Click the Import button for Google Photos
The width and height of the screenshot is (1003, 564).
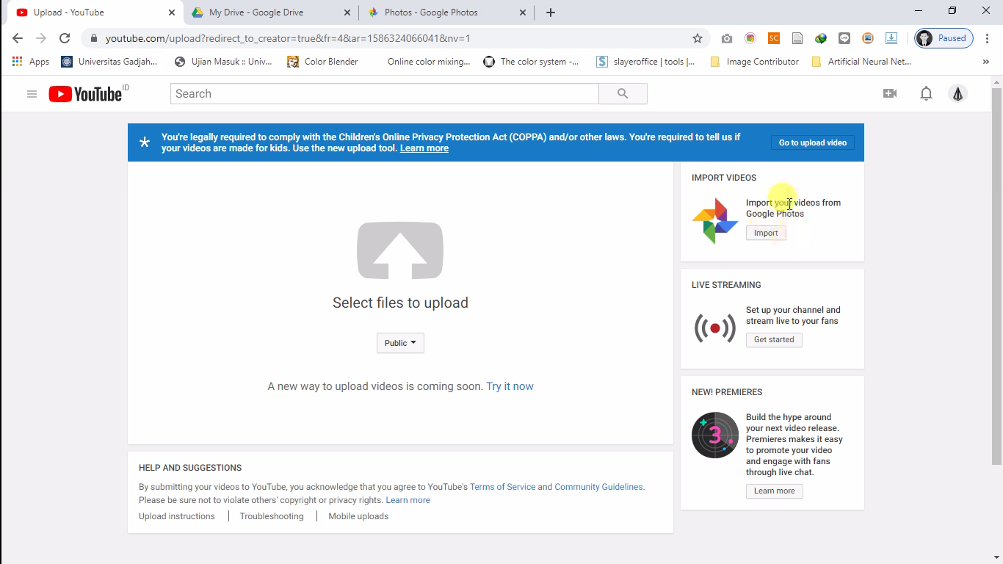tap(766, 233)
